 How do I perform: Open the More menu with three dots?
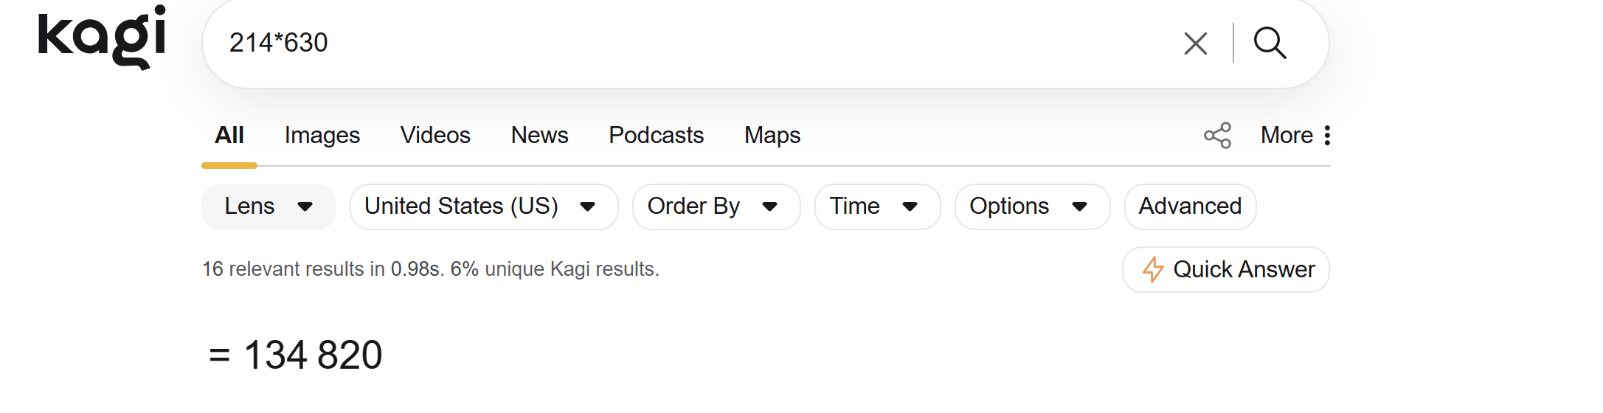tap(1296, 136)
